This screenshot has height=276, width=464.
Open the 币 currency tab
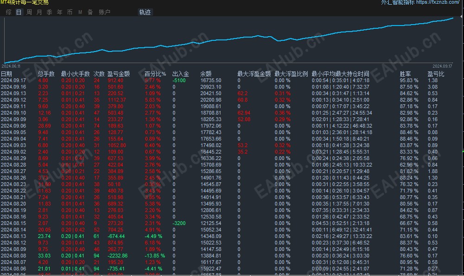coord(70,12)
